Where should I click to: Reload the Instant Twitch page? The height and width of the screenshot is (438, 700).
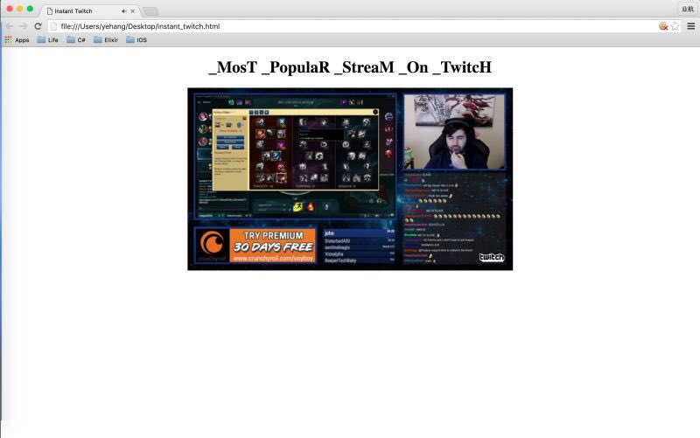point(38,26)
